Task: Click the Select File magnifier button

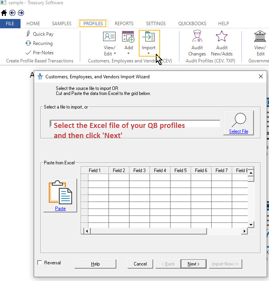Action: coord(238,122)
